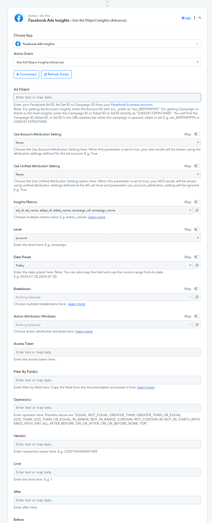Open Learn more link under Filter By Field(s)

point(146,387)
